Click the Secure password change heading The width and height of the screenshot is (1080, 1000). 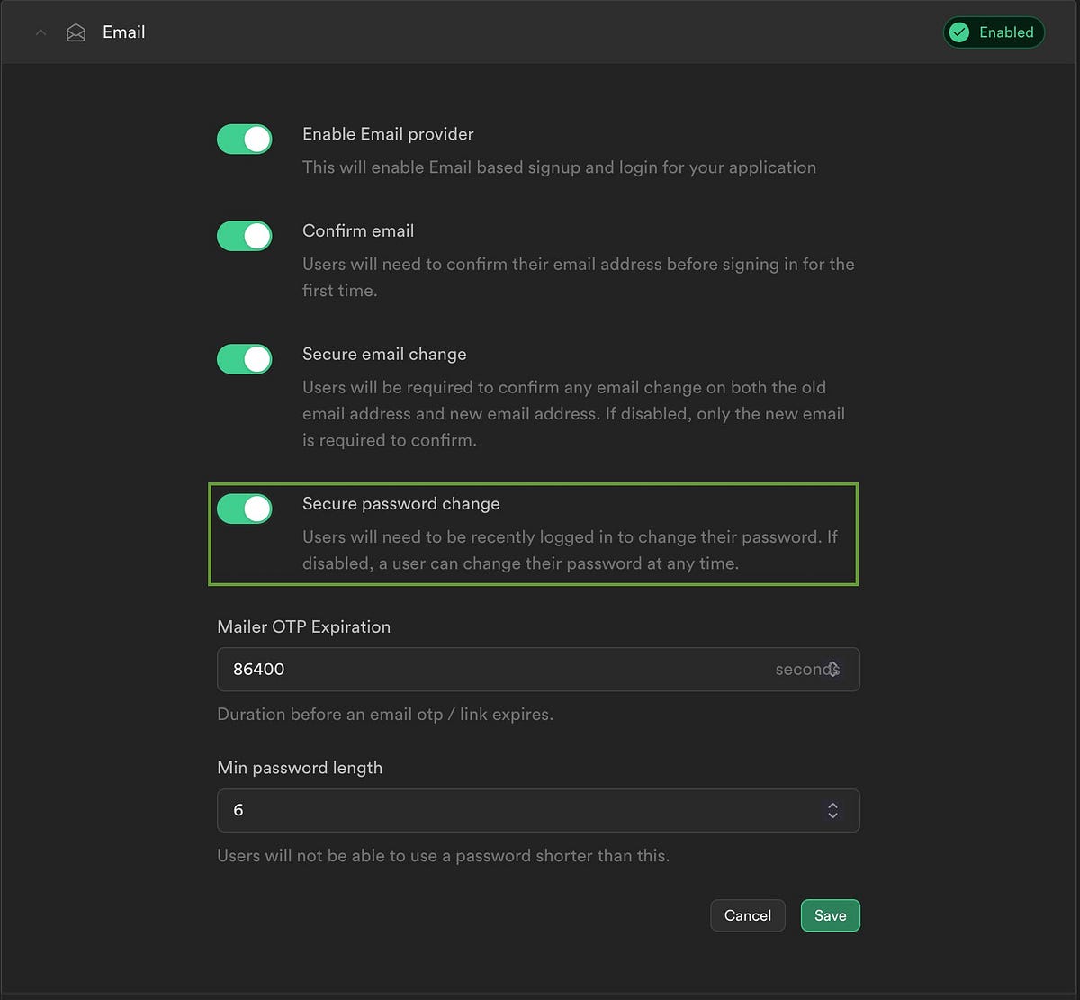click(x=401, y=504)
